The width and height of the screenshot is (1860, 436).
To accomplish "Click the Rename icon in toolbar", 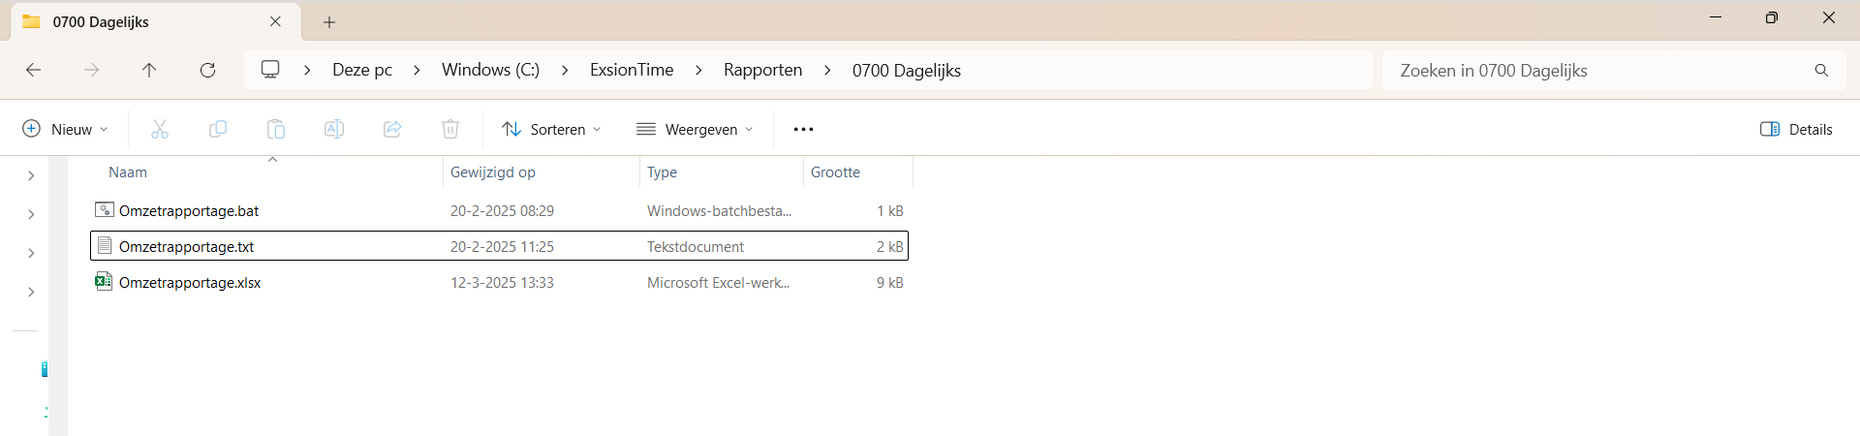I will click(334, 129).
